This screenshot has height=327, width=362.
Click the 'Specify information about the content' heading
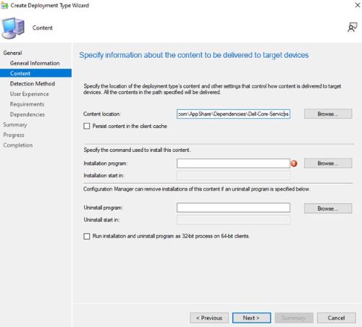[x=194, y=55]
